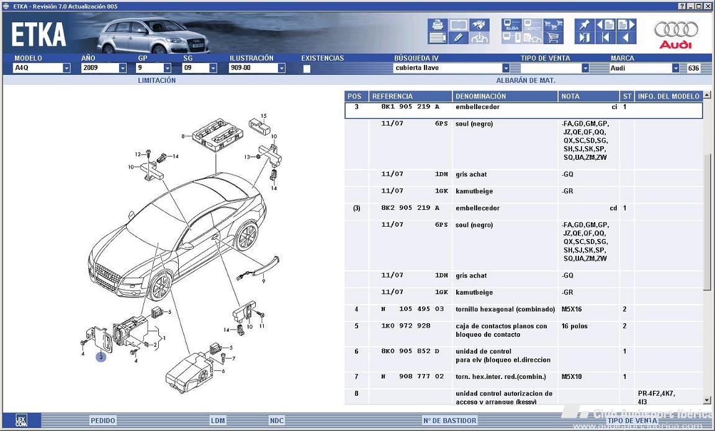The height and width of the screenshot is (431, 715).
Task: Click the scroll up arrow of parts list
Action: click(707, 95)
